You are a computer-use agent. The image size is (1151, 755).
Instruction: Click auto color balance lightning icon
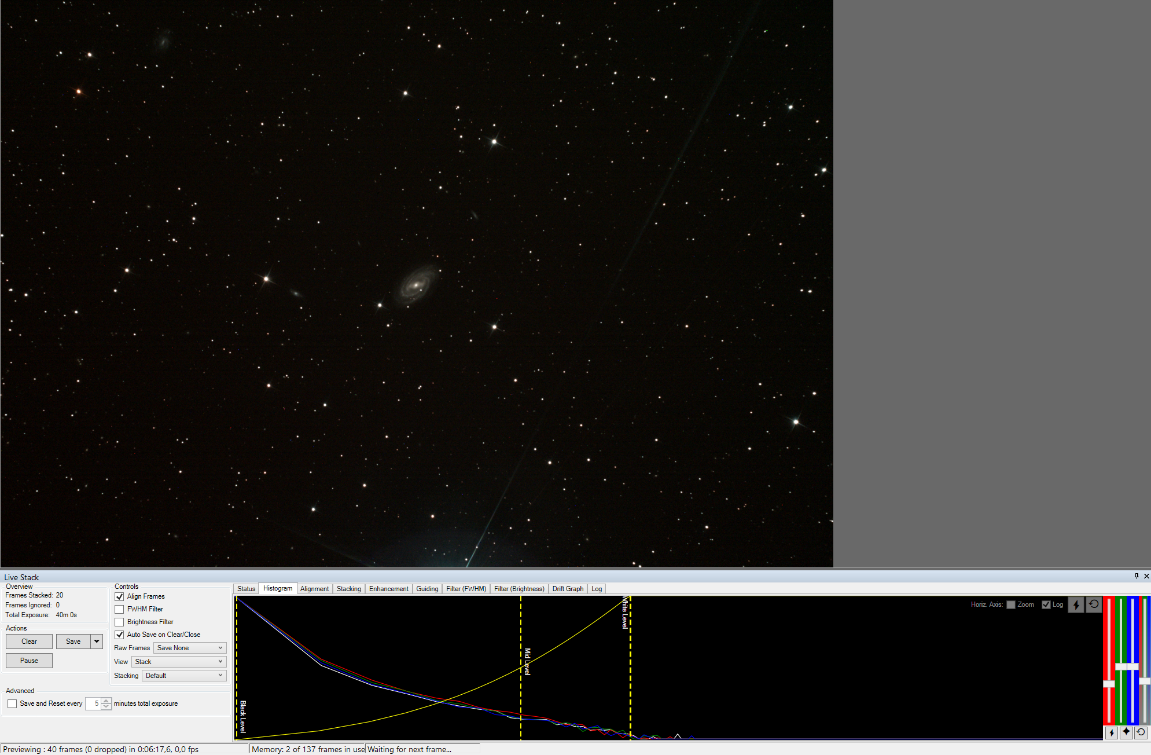[x=1111, y=732]
